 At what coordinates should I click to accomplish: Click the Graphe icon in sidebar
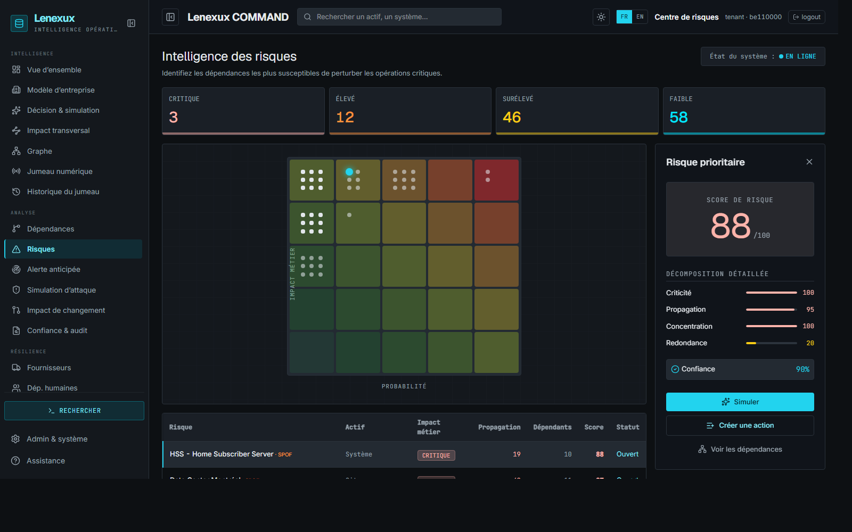click(16, 151)
